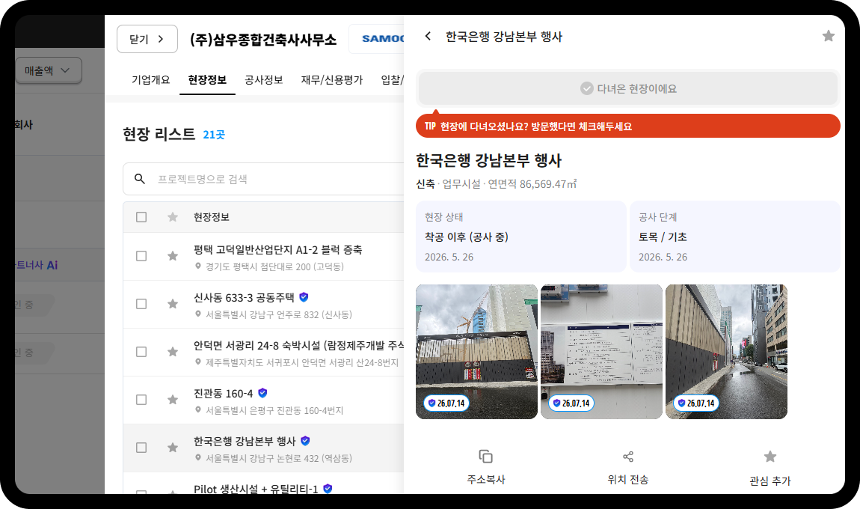Click verified badge beside 한국은행 강남본부 행사 row

(306, 440)
